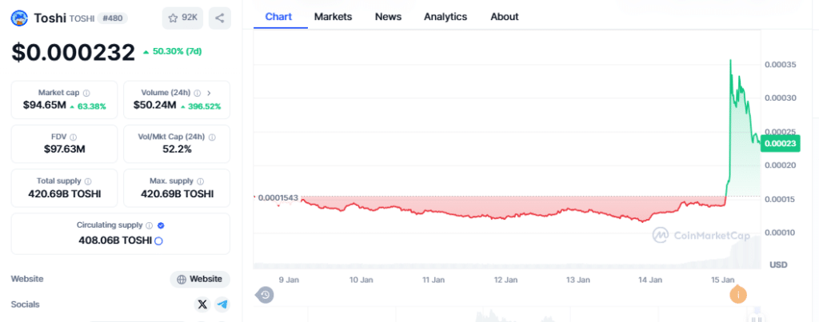Image resolution: width=819 pixels, height=322 pixels.
Task: Click the orange event marker near 15 Jan
Action: point(737,295)
